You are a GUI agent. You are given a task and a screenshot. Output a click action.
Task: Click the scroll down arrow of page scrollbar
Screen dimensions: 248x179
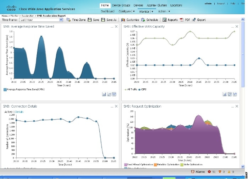point(243,167)
